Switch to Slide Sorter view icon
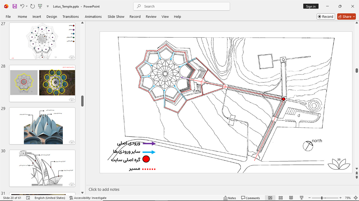Viewport: 359px width, 201px height. (281, 198)
